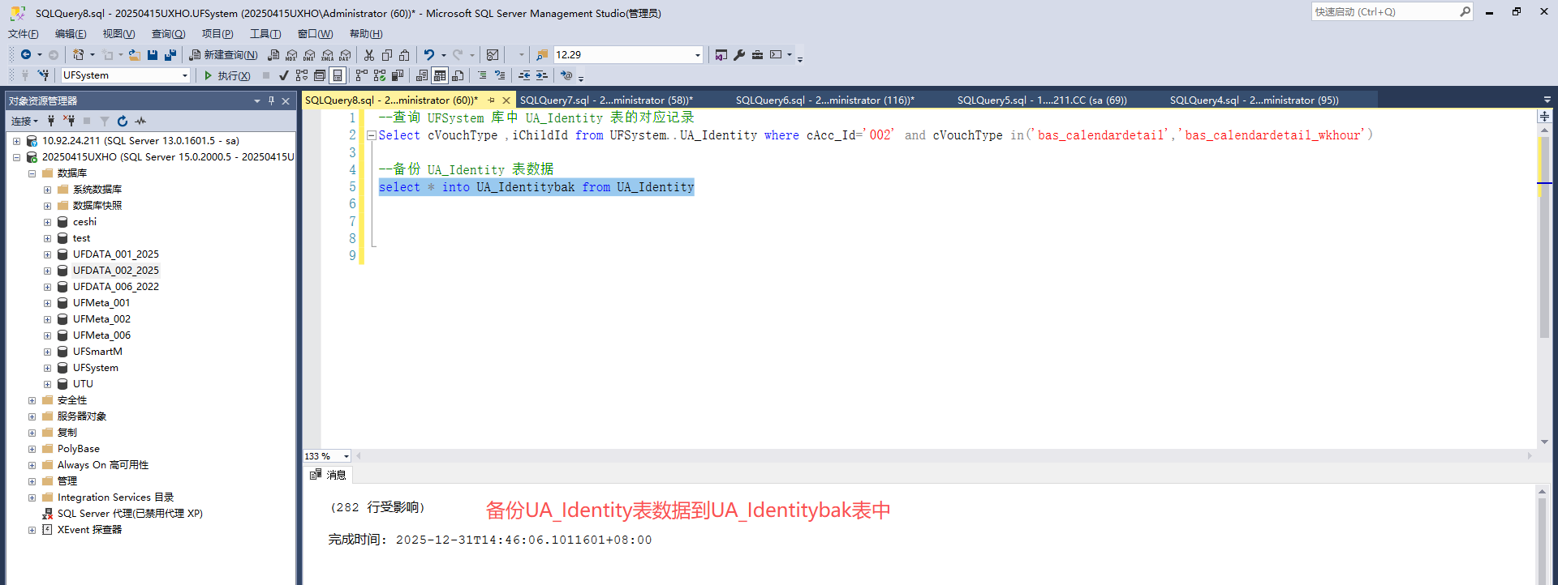
Task: Open the UFSystem database dropdown
Action: point(185,75)
